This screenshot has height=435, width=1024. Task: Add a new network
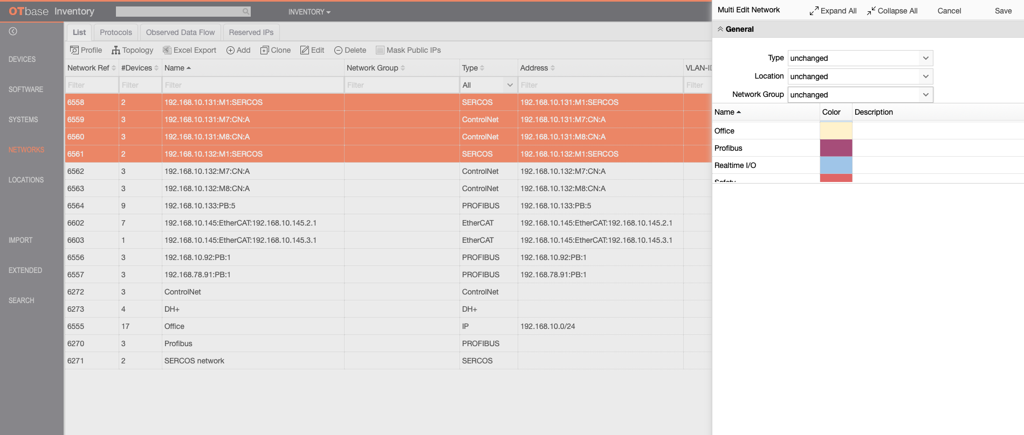238,50
